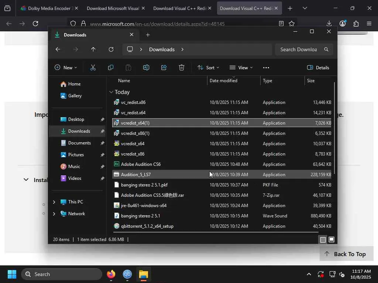This screenshot has height=283, width=378.
Task: Open the Sort dropdown
Action: click(208, 68)
